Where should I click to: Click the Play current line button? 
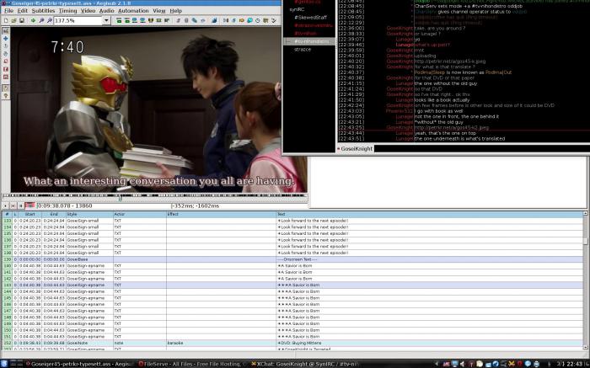pos(13,205)
